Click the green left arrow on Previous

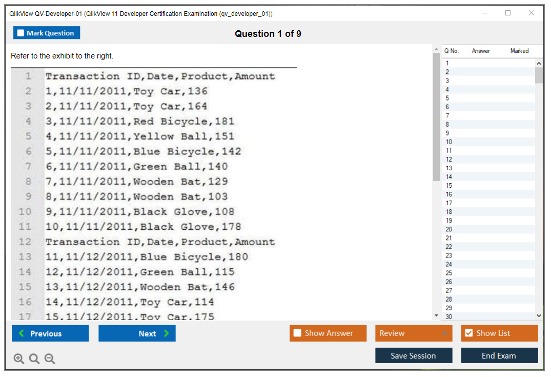pyautogui.click(x=21, y=333)
